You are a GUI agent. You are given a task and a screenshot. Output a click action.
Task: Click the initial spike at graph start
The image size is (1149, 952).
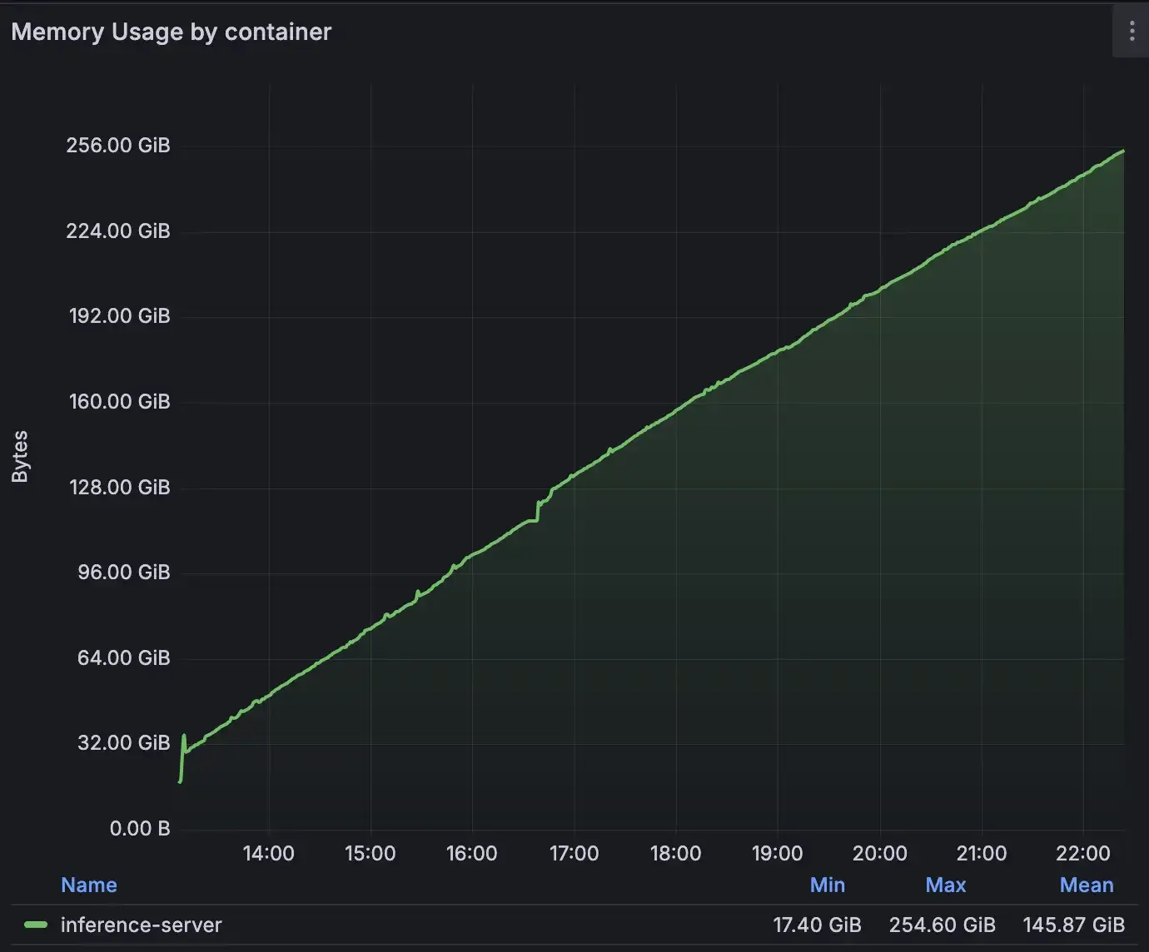pos(183,737)
